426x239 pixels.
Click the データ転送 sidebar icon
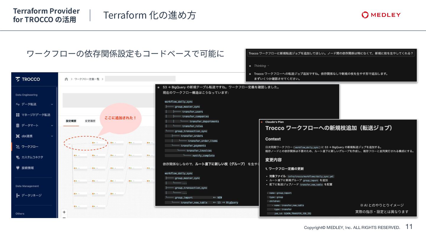(x=17, y=104)
